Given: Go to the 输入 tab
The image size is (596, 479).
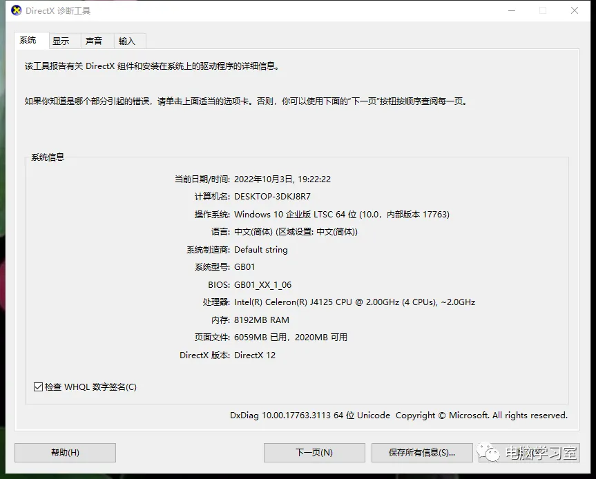Looking at the screenshot, I should point(127,41).
